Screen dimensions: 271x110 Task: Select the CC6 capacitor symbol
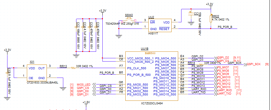[96, 27]
